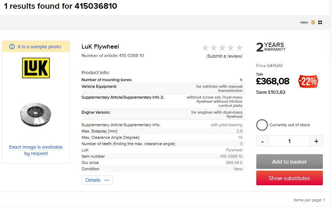Click the out of stock circle indicator
This screenshot has height=208, width=332.
coord(262,125)
